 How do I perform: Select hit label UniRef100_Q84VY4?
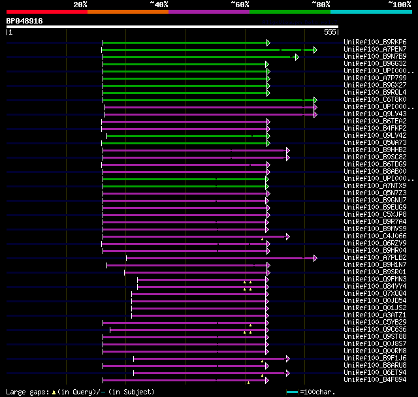(375, 287)
